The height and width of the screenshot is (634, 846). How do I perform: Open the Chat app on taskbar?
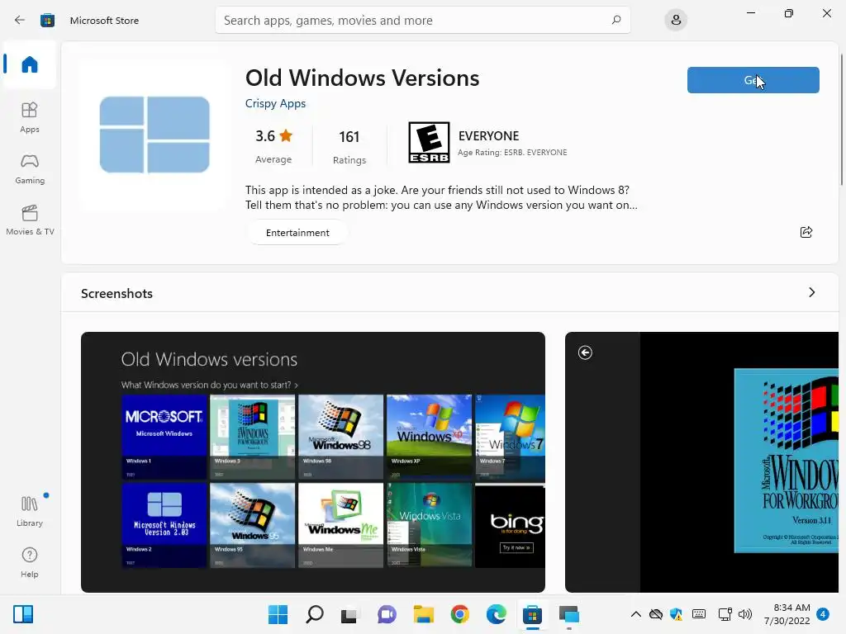pos(387,614)
